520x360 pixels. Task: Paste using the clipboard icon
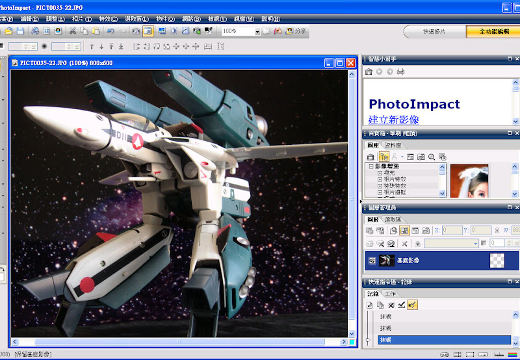[96, 31]
